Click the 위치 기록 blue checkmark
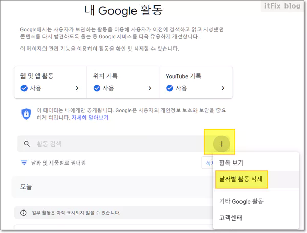The height and width of the screenshot is (233, 307). point(97,88)
